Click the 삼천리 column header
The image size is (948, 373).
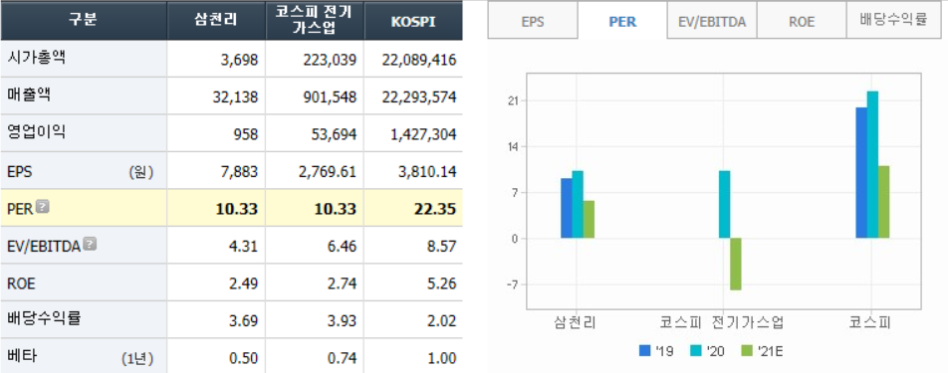(x=216, y=21)
